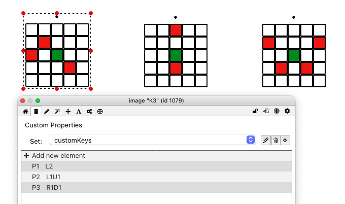The height and width of the screenshot is (204, 345).
Task: Click the right grid image on the canvas
Action: [x=294, y=55]
